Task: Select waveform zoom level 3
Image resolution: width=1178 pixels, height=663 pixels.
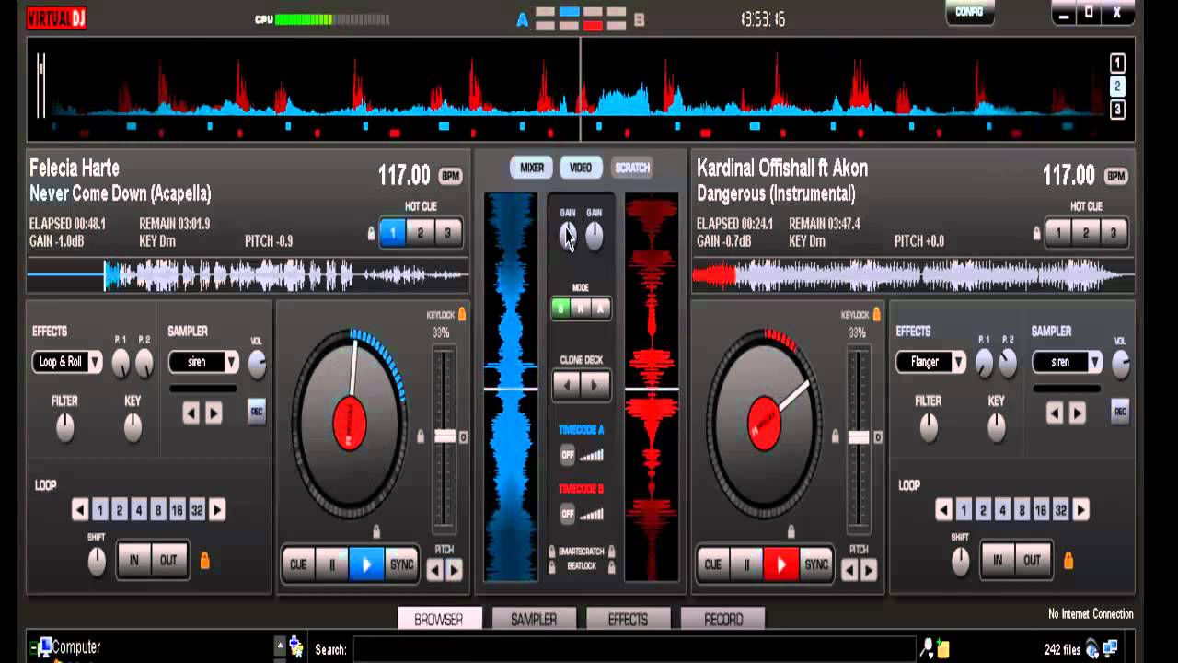Action: [1117, 110]
